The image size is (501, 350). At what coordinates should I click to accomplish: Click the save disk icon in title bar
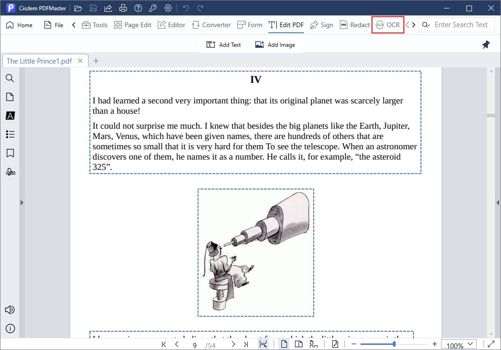(93, 8)
